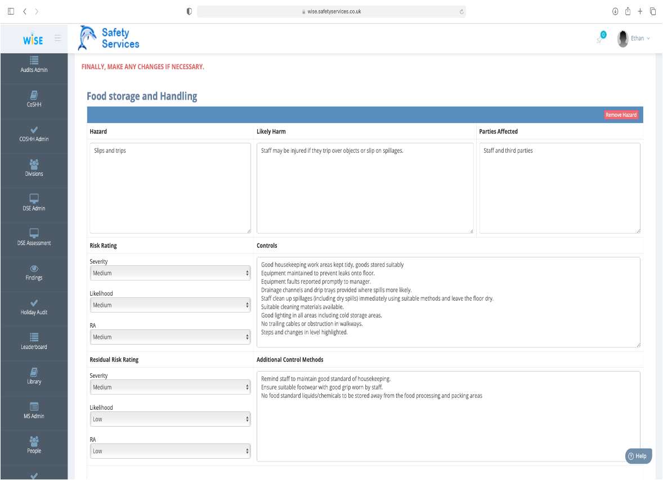Go to Divisions in sidebar
The image size is (663, 480).
(34, 169)
